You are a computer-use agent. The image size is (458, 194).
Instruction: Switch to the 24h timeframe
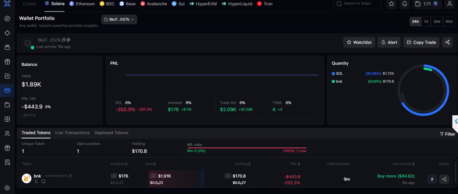(415, 22)
